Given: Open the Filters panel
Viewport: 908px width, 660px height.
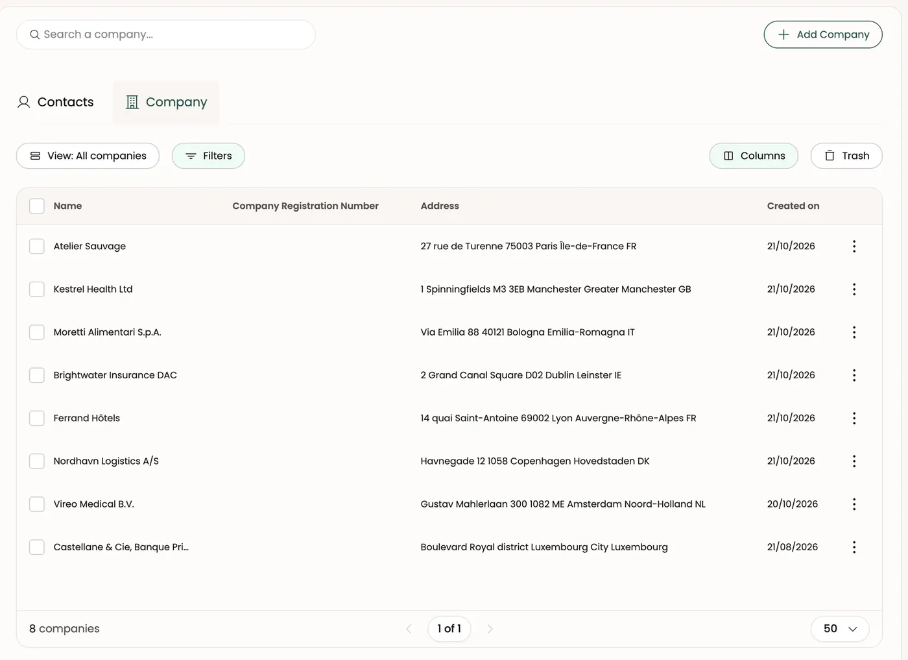Looking at the screenshot, I should [208, 156].
